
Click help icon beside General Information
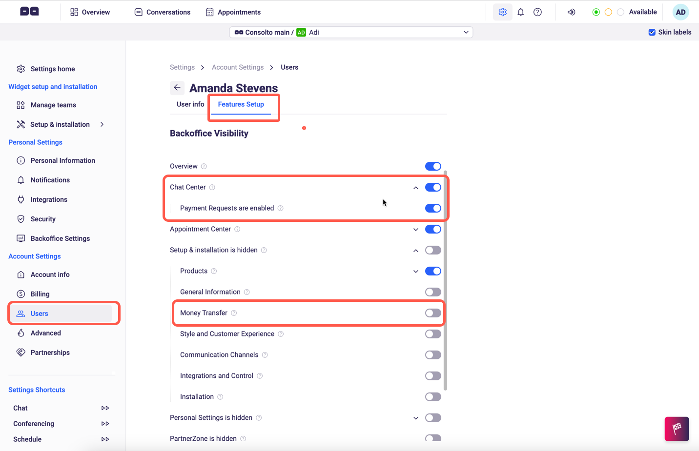click(247, 292)
